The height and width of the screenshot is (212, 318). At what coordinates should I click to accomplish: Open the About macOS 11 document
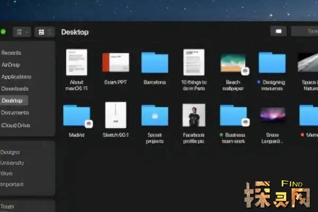click(x=76, y=63)
